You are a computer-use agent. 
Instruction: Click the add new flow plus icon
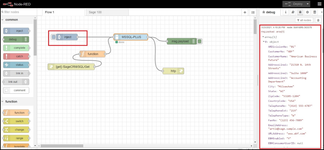[x=245, y=12]
